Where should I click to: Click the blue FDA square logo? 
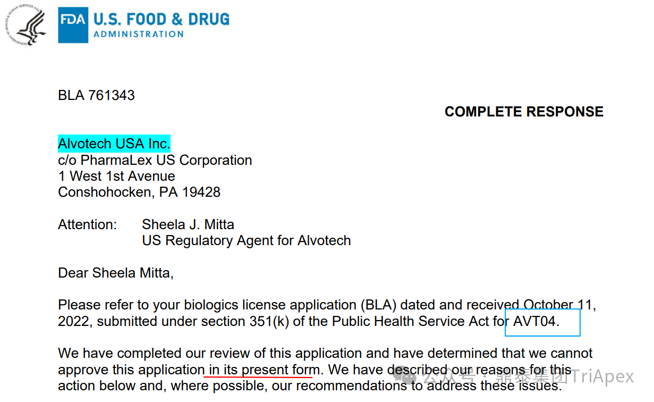[73, 26]
